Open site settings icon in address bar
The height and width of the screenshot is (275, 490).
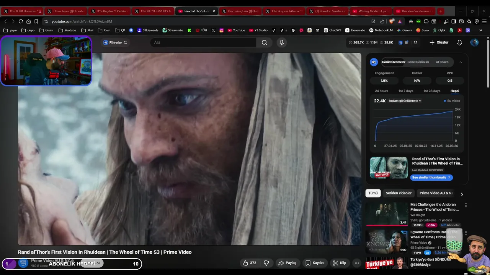[x=46, y=21]
